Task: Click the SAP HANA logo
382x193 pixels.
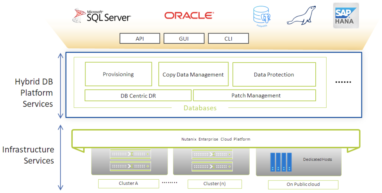Action: coord(346,16)
